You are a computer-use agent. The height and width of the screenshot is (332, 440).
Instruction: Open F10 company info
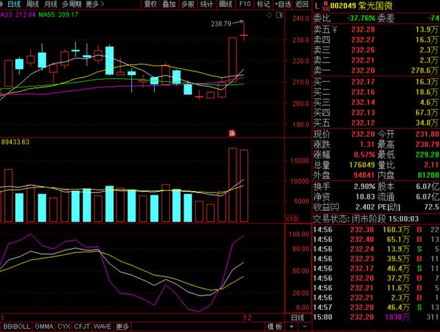tap(245, 4)
